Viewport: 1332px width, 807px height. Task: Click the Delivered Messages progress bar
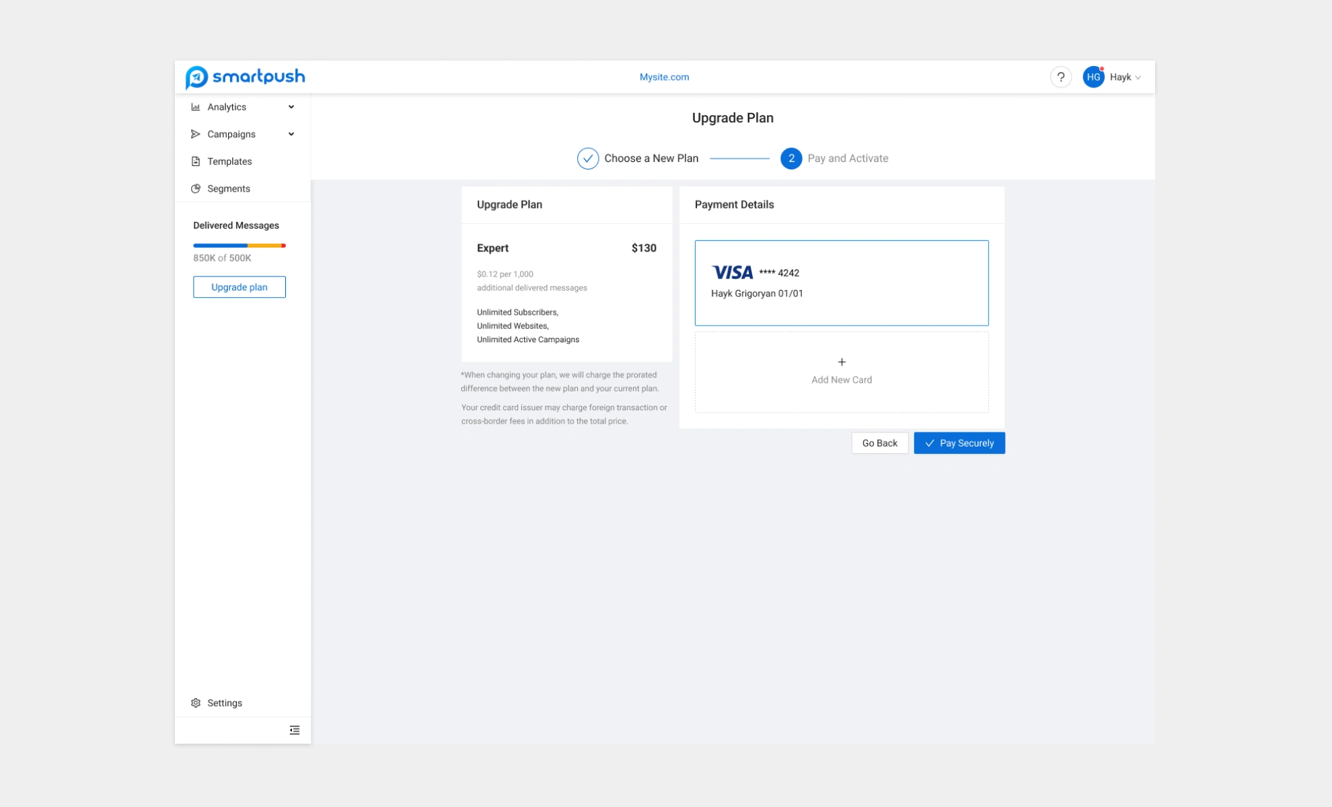point(239,245)
